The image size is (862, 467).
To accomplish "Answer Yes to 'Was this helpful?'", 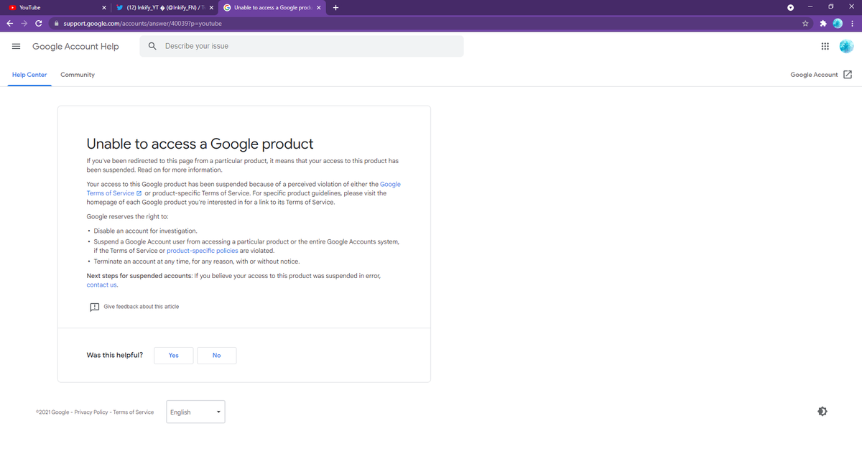I will tap(173, 356).
